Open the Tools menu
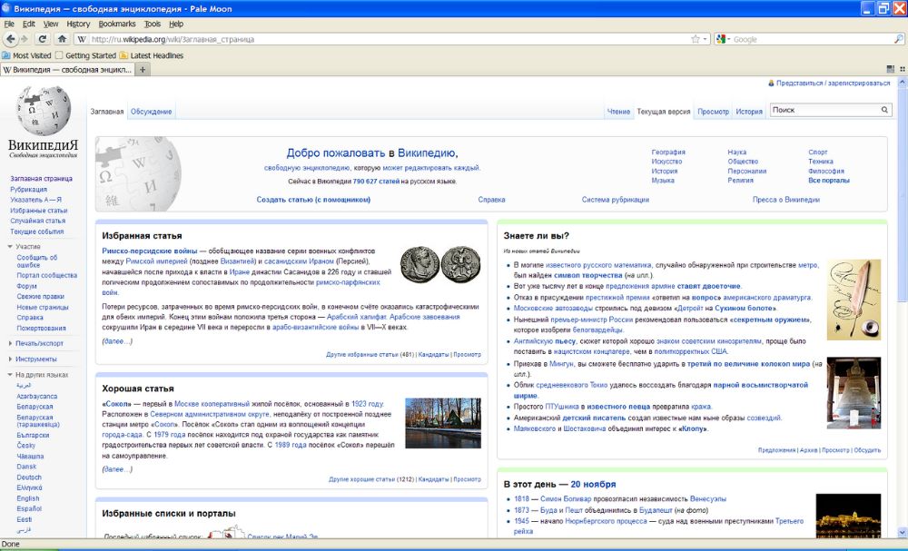This screenshot has height=551, width=908. coord(153,24)
